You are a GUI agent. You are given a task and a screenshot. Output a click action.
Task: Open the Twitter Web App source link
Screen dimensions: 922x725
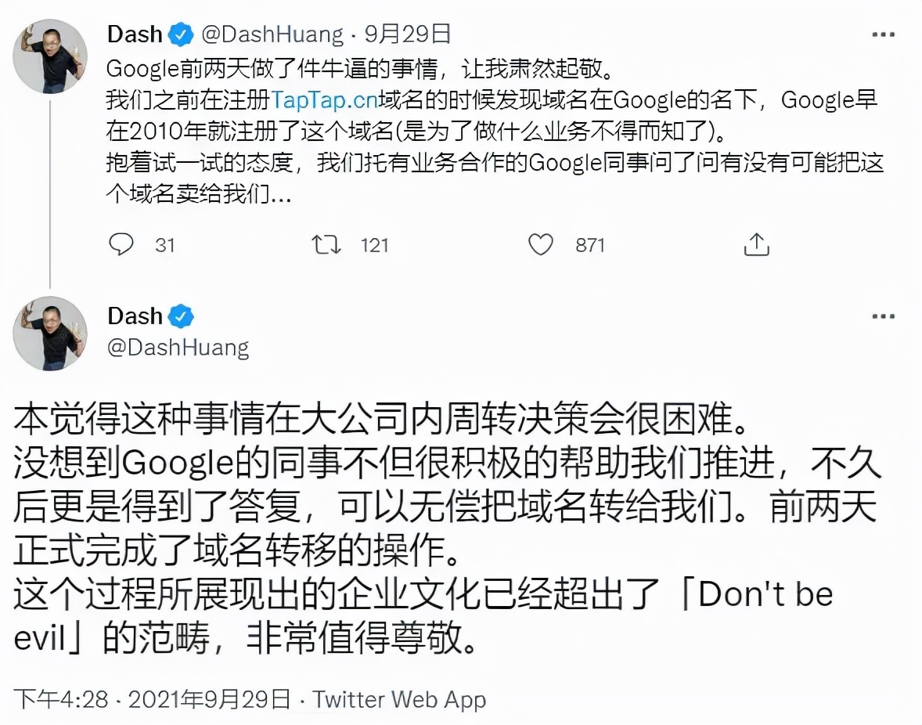click(x=399, y=699)
